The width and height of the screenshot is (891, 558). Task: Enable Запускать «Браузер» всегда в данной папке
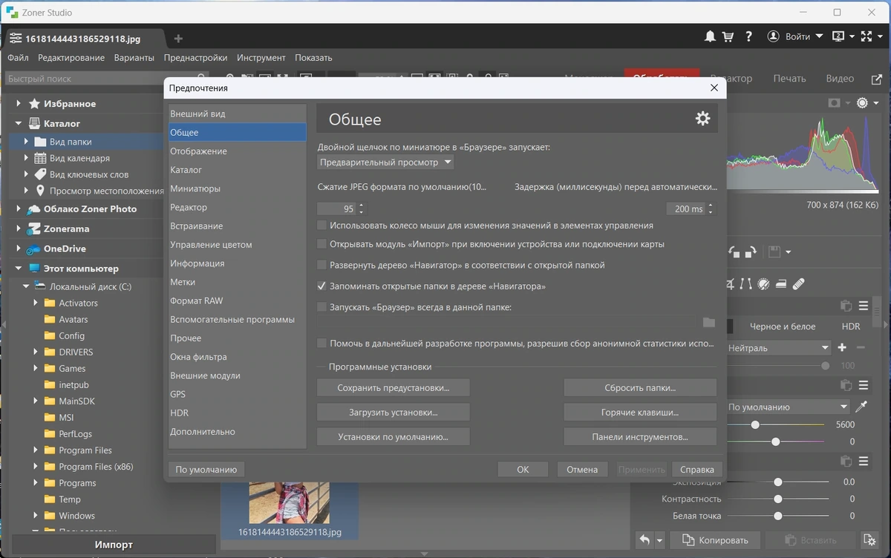pyautogui.click(x=322, y=306)
